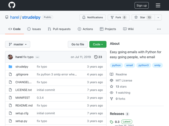View the 0 forks link
Screen dimensions: 169x126
[118, 99]
